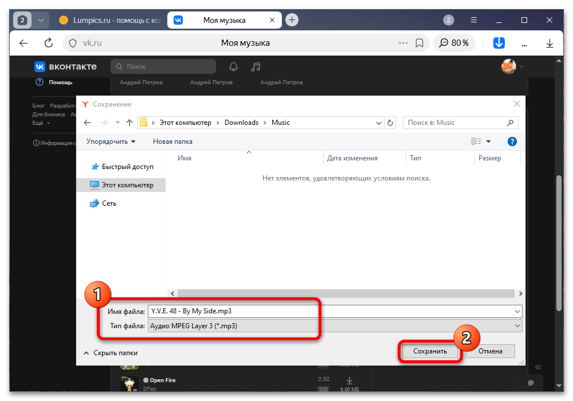Open the Open Fire album thumbnail
This screenshot has height=401, width=573.
point(129,383)
